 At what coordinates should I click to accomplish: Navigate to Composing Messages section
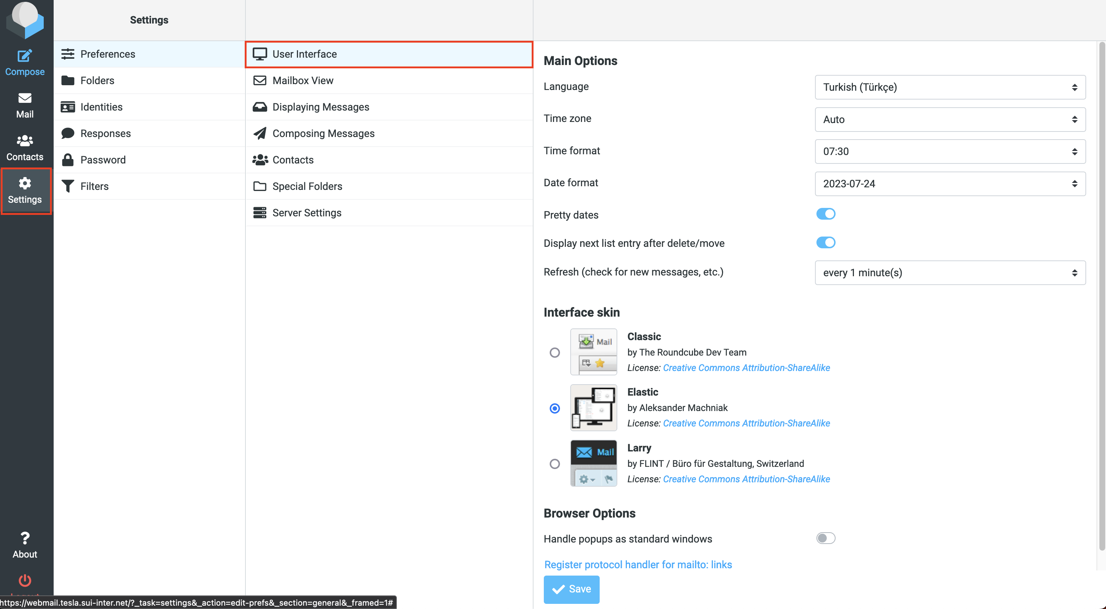[324, 133]
